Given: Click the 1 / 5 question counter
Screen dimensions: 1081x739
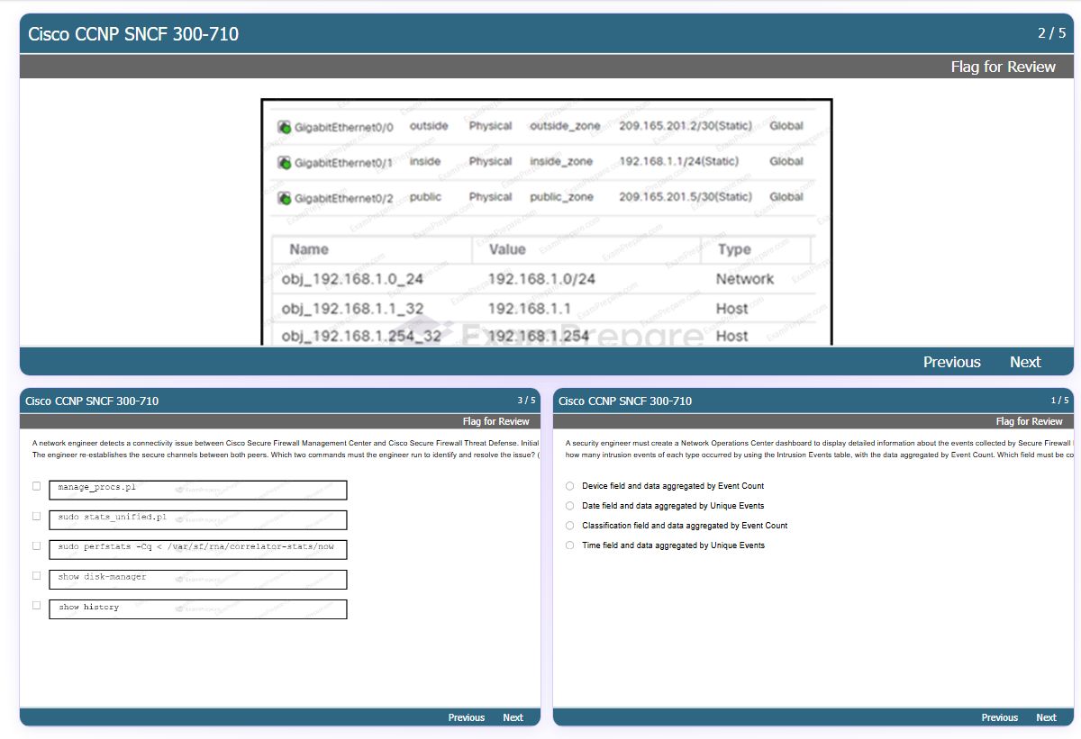Looking at the screenshot, I should [x=1059, y=401].
